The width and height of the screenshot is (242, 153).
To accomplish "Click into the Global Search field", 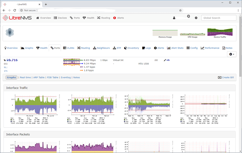I will pos(219,18).
